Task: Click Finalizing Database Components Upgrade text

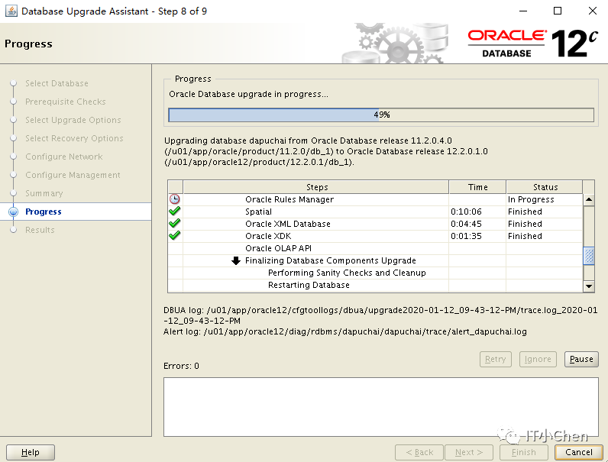Action: [x=331, y=260]
